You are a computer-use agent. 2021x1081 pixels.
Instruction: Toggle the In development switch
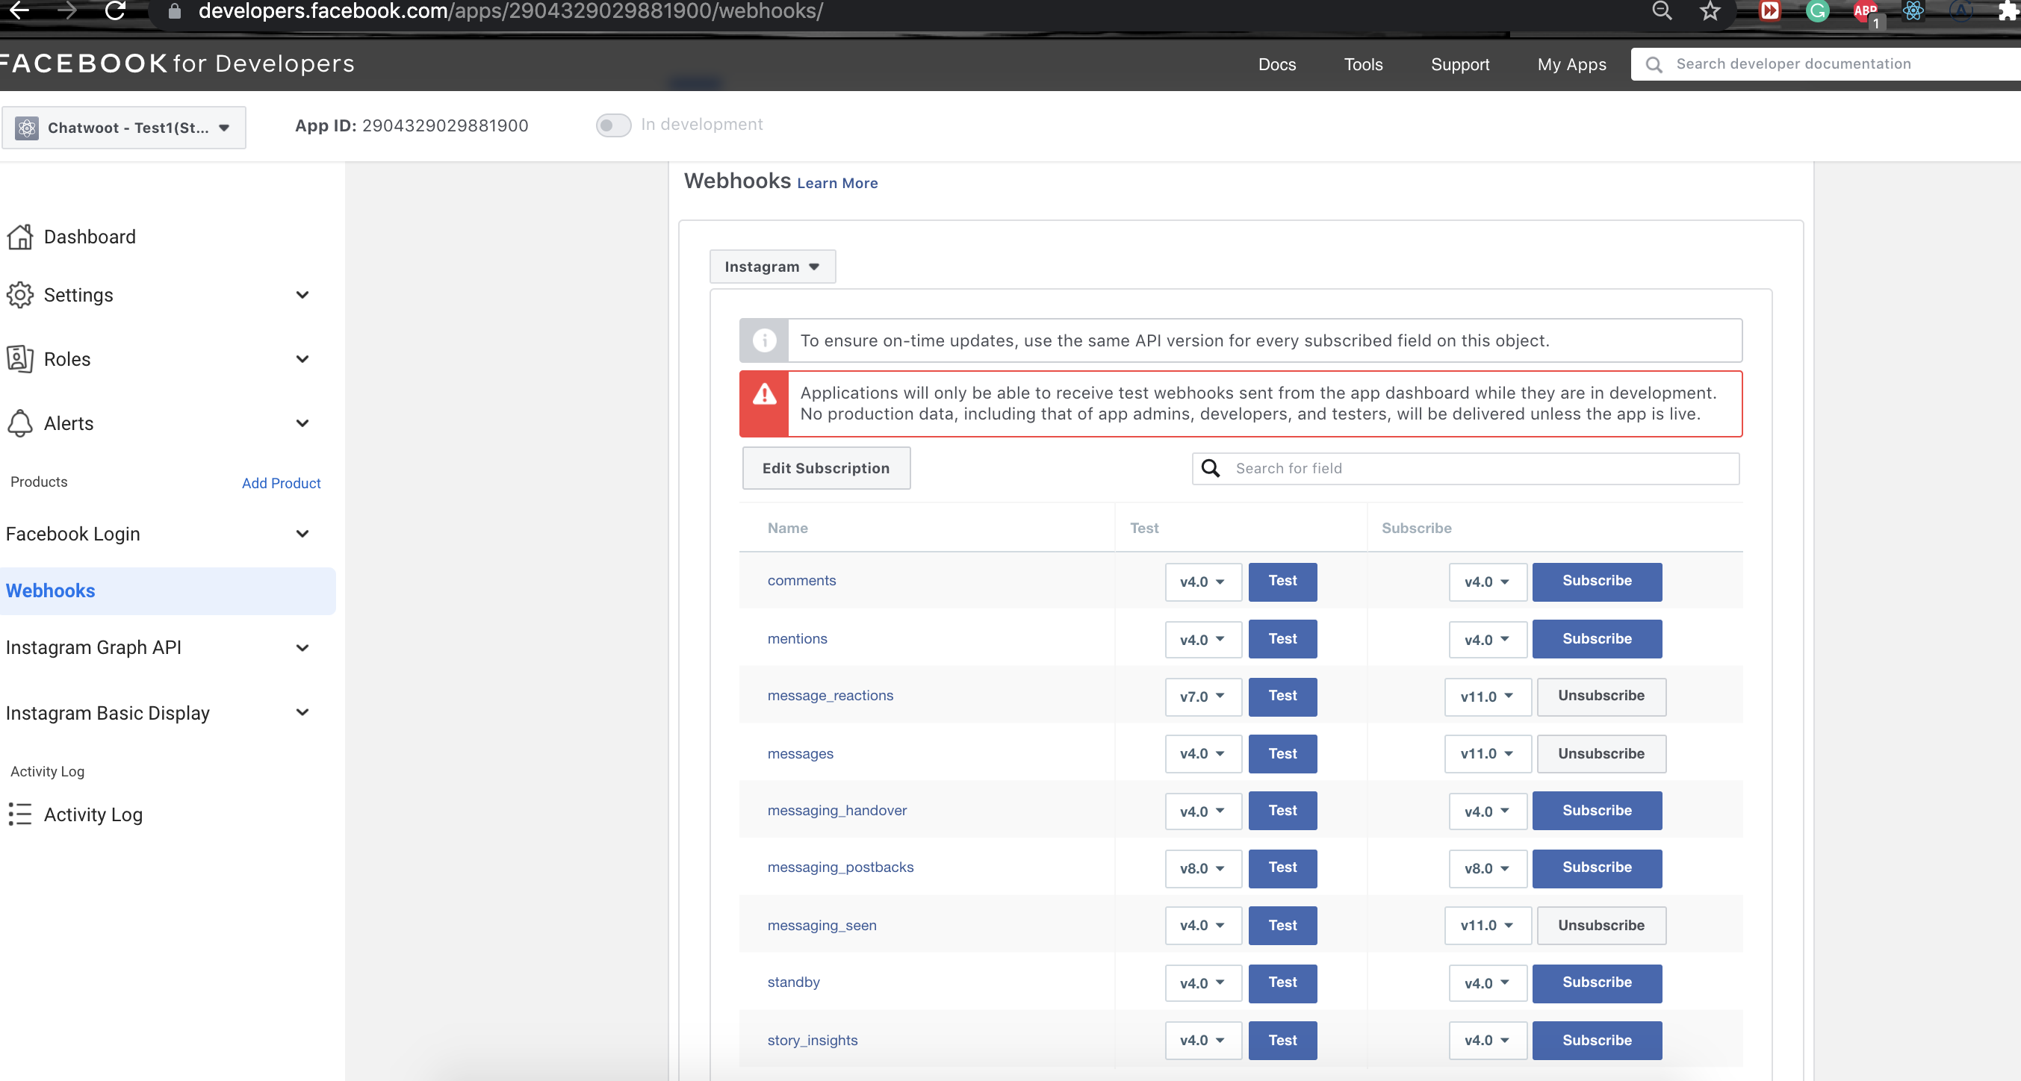(612, 125)
